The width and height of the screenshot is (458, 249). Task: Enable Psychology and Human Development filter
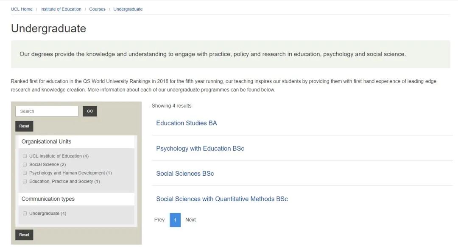coord(25,173)
